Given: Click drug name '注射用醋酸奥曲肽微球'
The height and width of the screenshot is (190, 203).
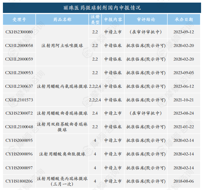Looking at the screenshot, I should click(62, 154).
